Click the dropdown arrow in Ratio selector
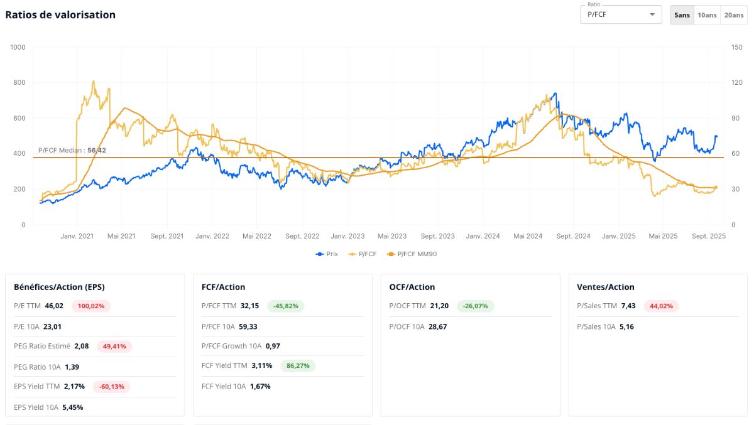 point(652,14)
